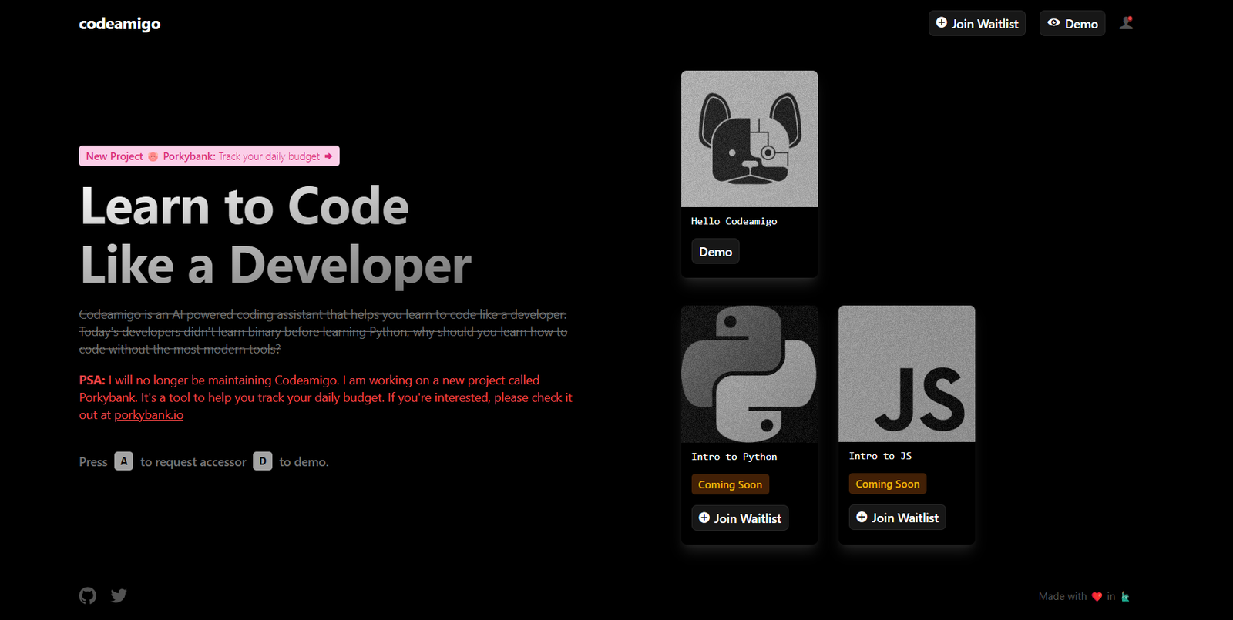Select the Python logo course thumbnail
The width and height of the screenshot is (1233, 620).
pos(749,374)
